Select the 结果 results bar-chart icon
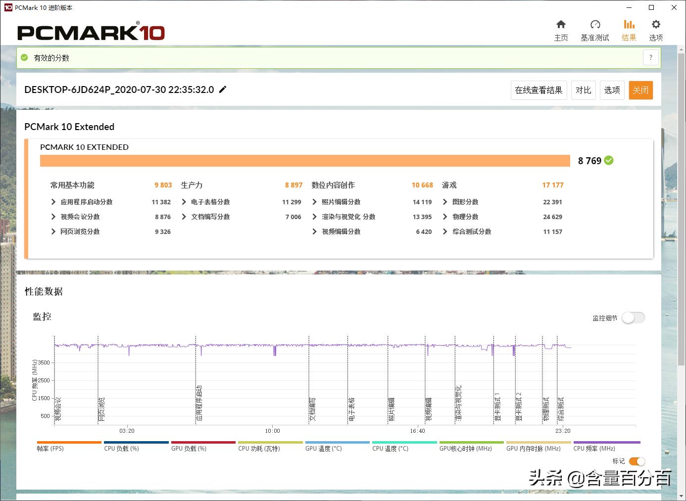Screen dimensions: 686x501 [629, 29]
